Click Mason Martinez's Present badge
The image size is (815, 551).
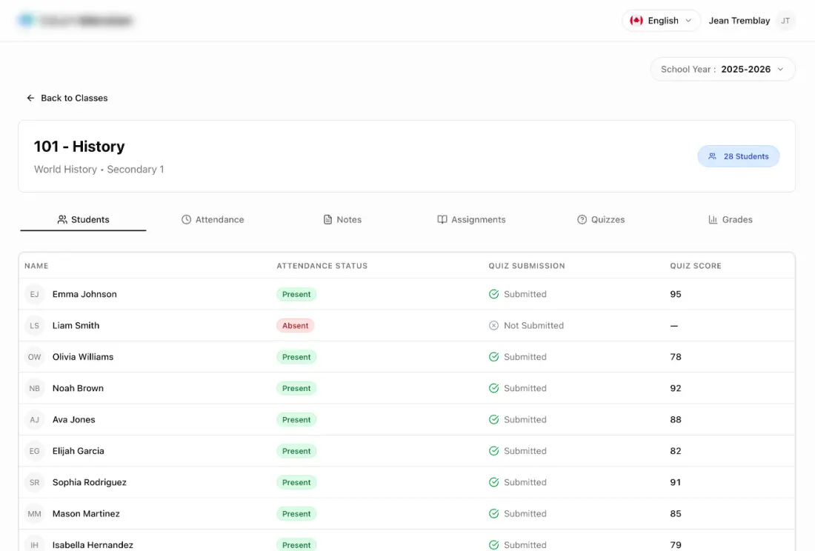[296, 514]
